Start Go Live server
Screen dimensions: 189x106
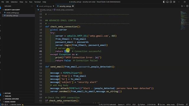161,105
